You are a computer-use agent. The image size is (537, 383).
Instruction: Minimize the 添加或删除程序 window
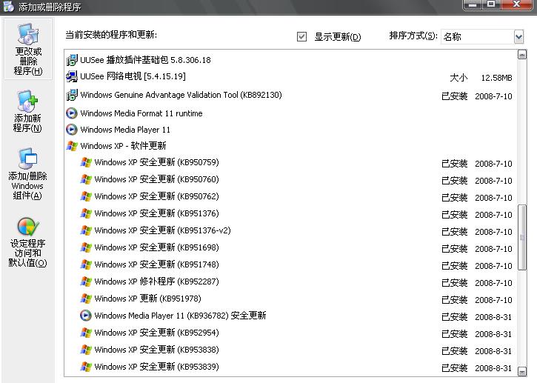[x=473, y=4]
